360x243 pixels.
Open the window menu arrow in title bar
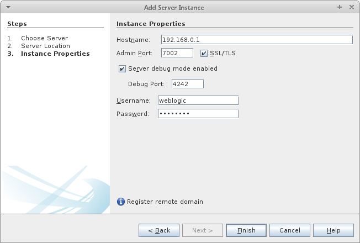coord(7,7)
